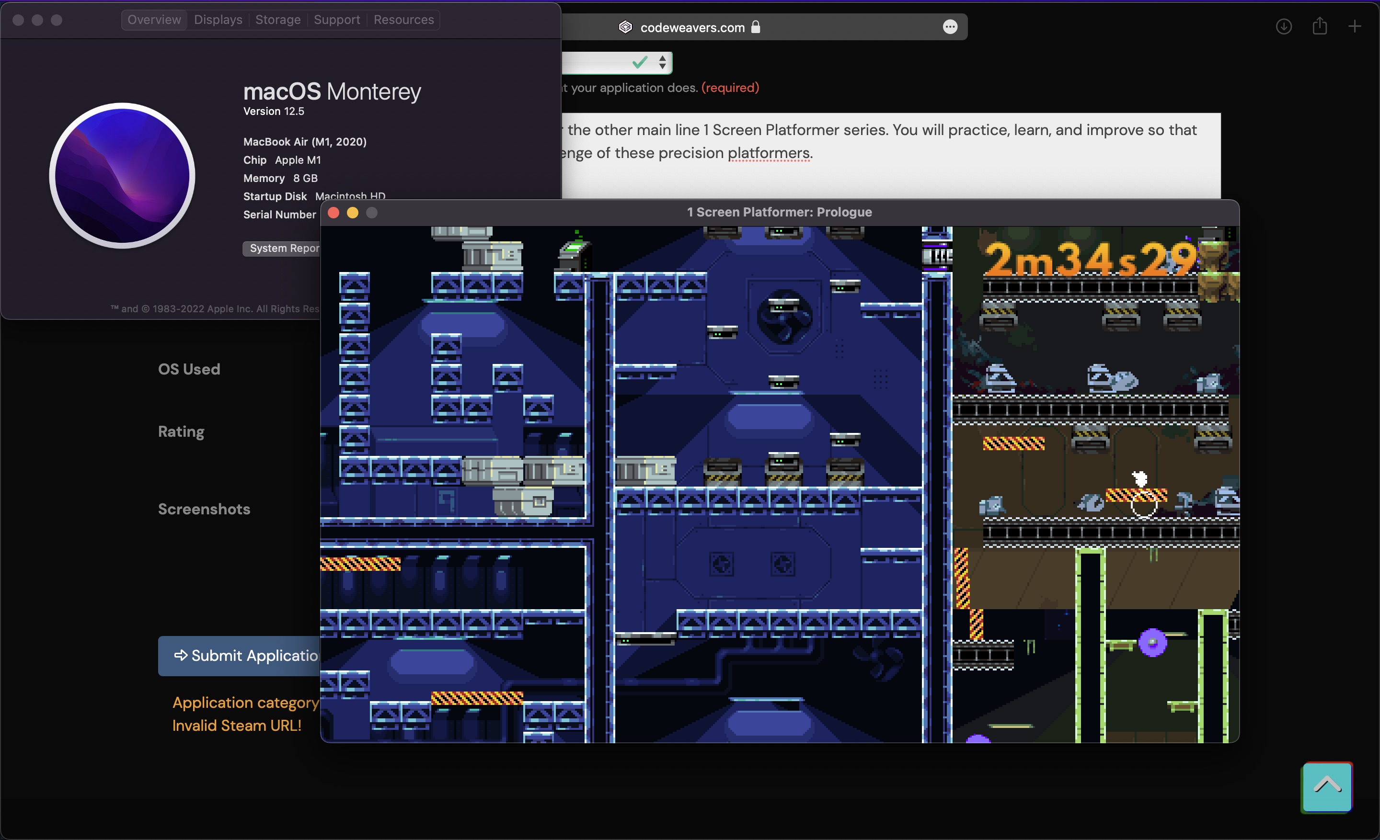
Task: Click the teal scroll-to-top arrow button
Action: point(1327,787)
